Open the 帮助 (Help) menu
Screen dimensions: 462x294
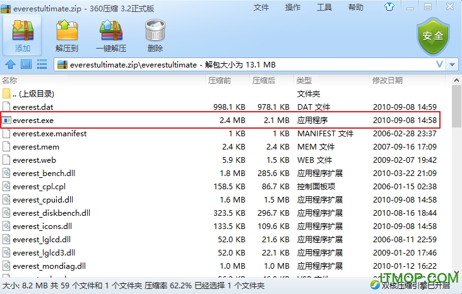click(355, 7)
